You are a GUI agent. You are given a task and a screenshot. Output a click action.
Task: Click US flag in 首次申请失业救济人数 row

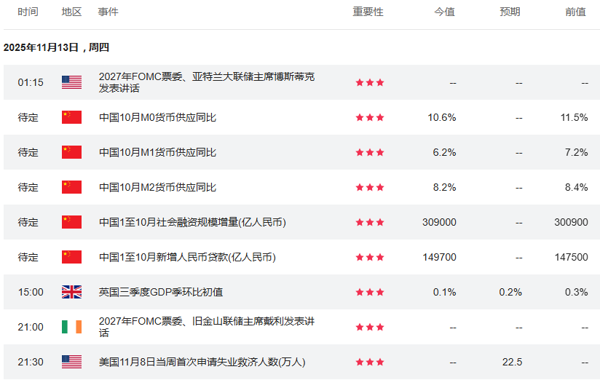tap(71, 362)
